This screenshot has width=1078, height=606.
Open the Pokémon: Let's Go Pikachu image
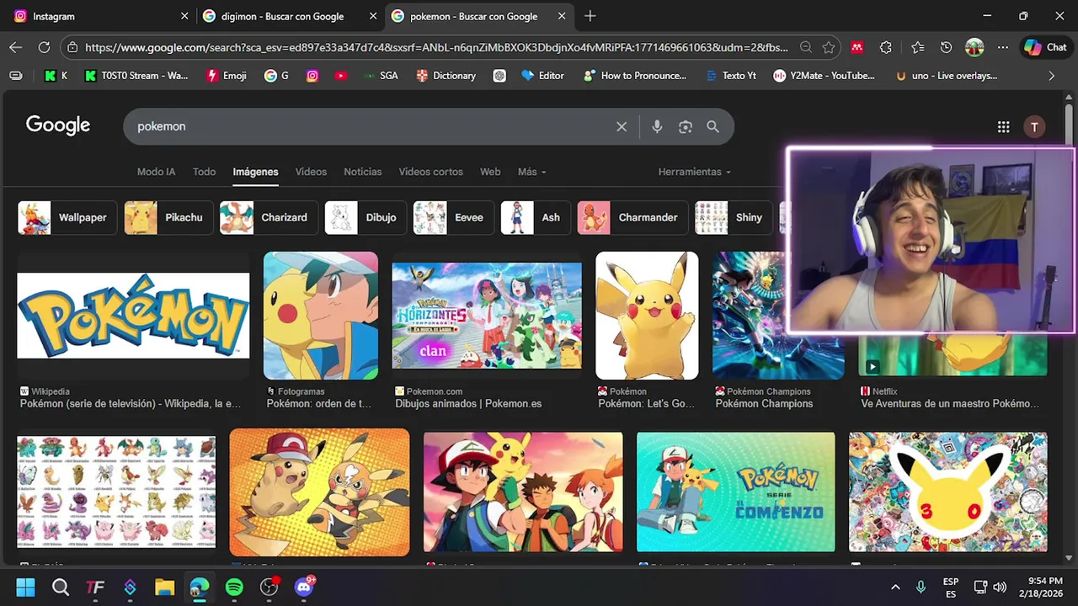click(647, 316)
